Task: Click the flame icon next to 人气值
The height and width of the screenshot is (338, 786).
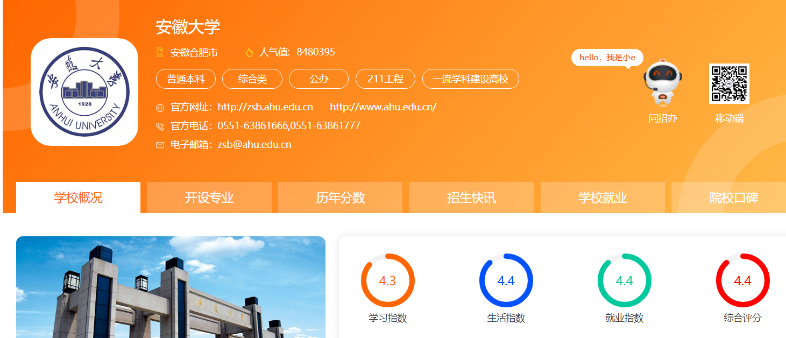Action: click(249, 52)
